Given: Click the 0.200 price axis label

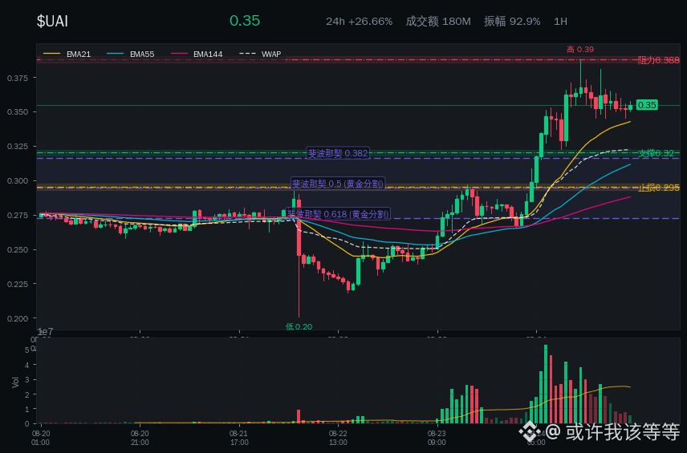Looking at the screenshot, I should tap(18, 318).
